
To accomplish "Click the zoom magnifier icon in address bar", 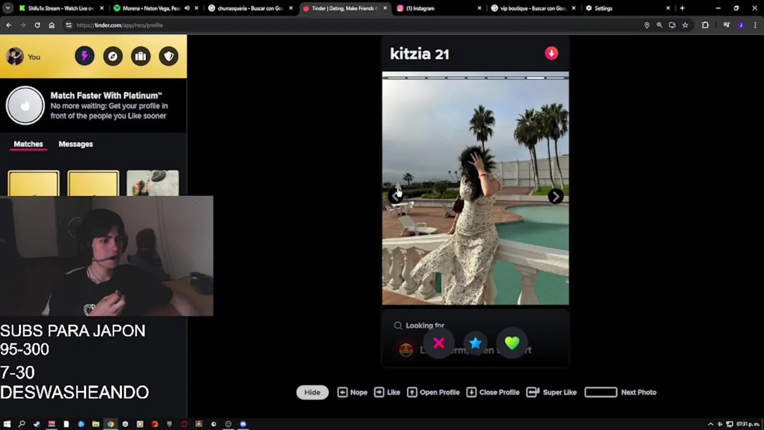I will [660, 25].
